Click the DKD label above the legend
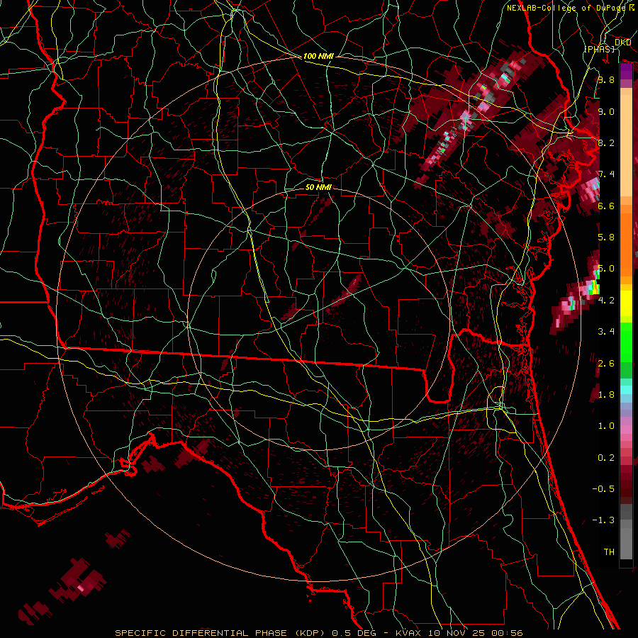Screen dimensions: 638x638 click(622, 43)
